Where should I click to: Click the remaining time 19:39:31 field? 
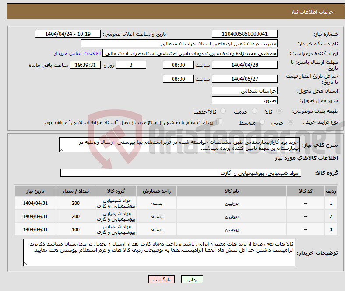point(85,65)
